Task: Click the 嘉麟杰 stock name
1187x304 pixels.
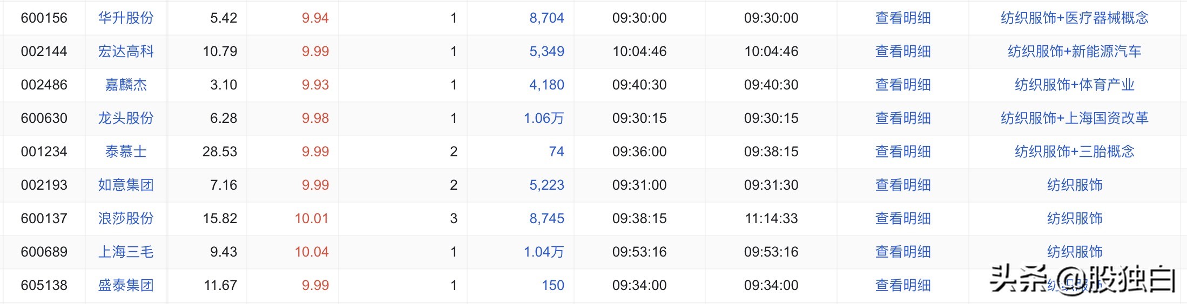Action: (x=126, y=85)
